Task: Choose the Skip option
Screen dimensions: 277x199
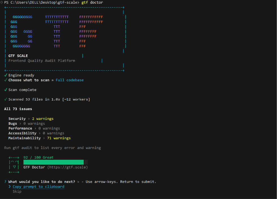Action: click(x=17, y=191)
